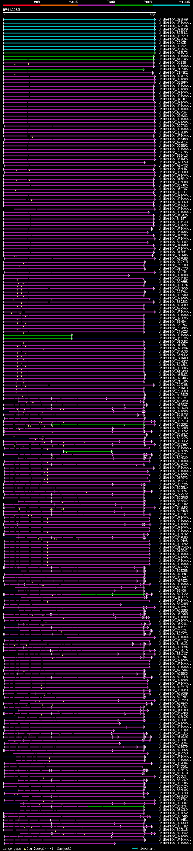Open hit UniRef100_B9SKL2
Screen dimensions: 193x851
(173, 33)
